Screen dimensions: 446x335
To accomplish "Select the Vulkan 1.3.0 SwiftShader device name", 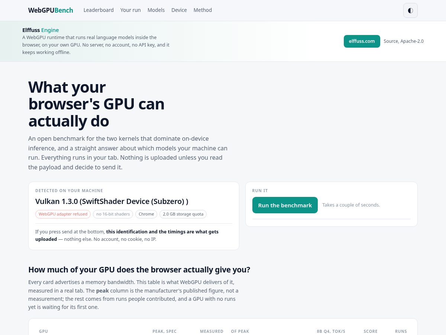I will click(112, 201).
